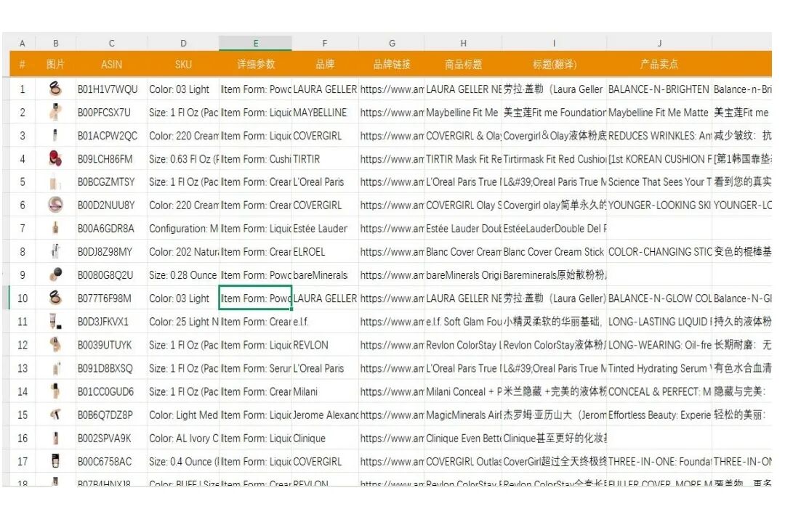Click selling point BALANCE-N-BRIGHTEN cell
The height and width of the screenshot is (509, 785).
(x=659, y=89)
